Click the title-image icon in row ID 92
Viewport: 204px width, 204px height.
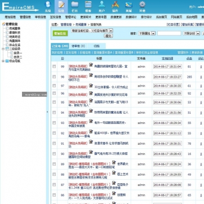(x=91, y=131)
